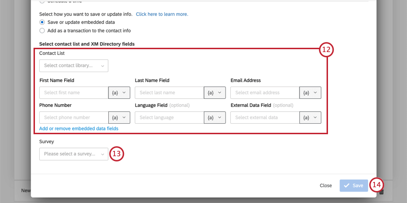Click Add or remove embedded data fields
The height and width of the screenshot is (203, 407).
pos(79,128)
